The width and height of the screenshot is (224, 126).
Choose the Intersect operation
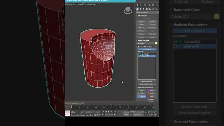point(141,93)
